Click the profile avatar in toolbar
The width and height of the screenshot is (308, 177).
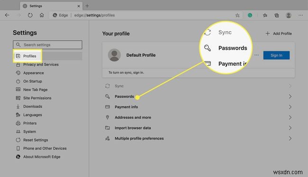pyautogui.click(x=289, y=15)
